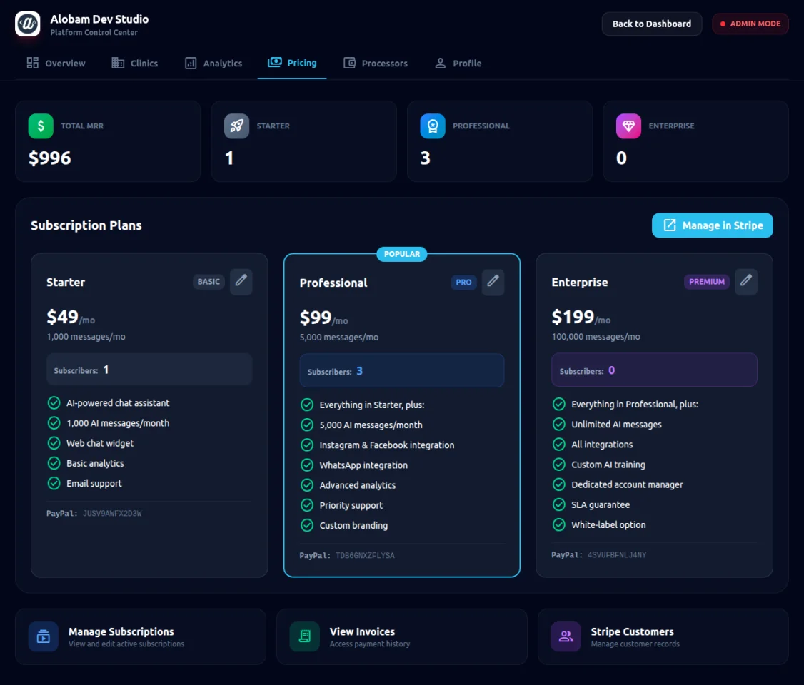
Task: Select the Pricing tab
Action: point(292,63)
